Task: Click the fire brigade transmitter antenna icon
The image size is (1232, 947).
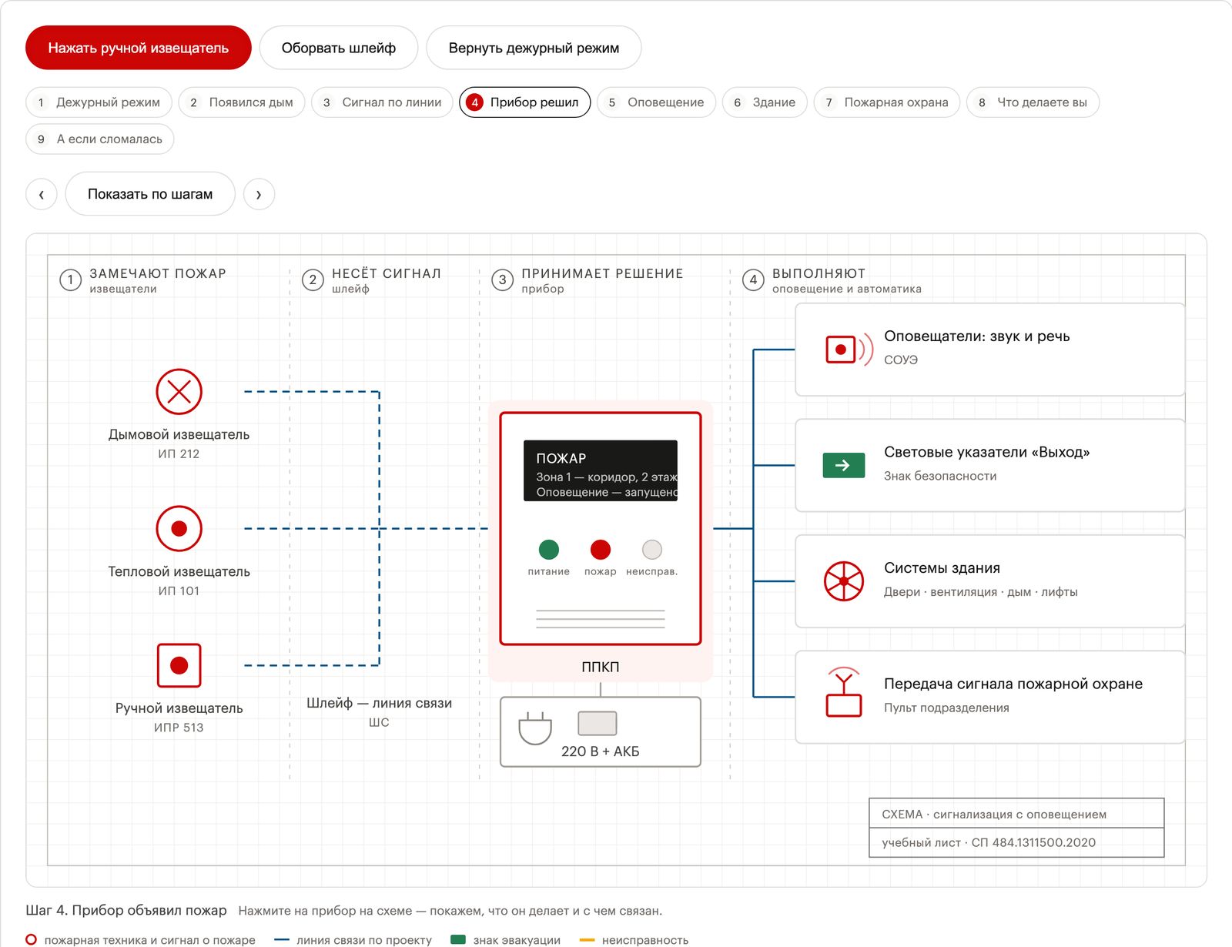Action: click(x=844, y=692)
